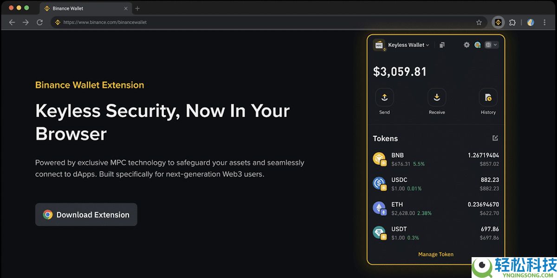
Task: Reload the page with the refresh button
Action: coord(40,22)
